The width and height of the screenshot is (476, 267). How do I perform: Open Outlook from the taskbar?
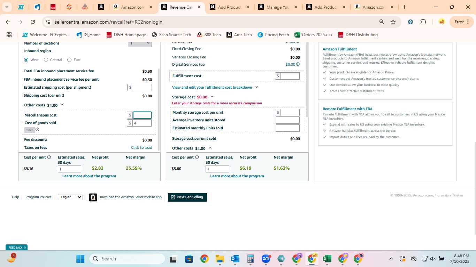pos(235,259)
